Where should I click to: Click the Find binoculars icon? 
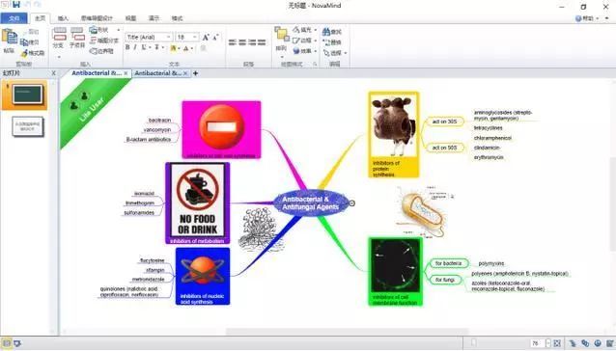click(326, 32)
